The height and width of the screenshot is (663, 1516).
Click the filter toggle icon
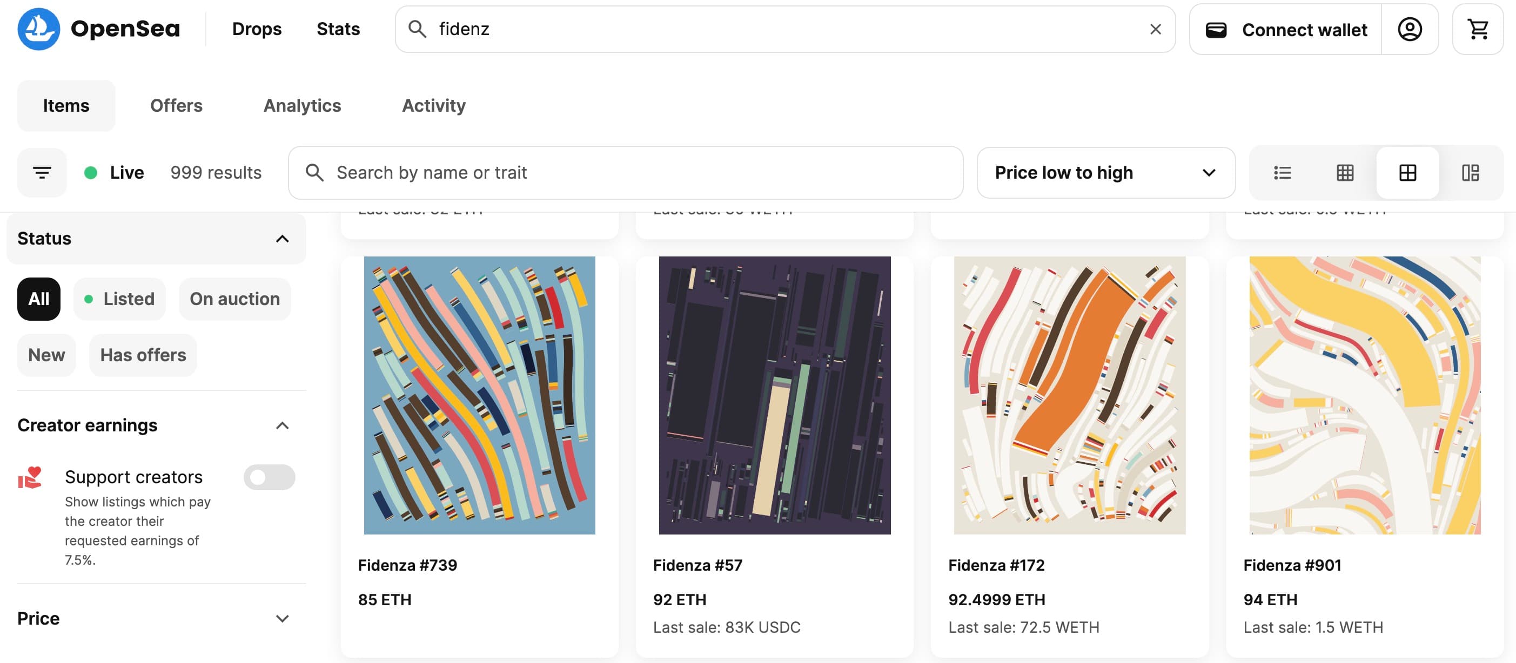pyautogui.click(x=42, y=173)
